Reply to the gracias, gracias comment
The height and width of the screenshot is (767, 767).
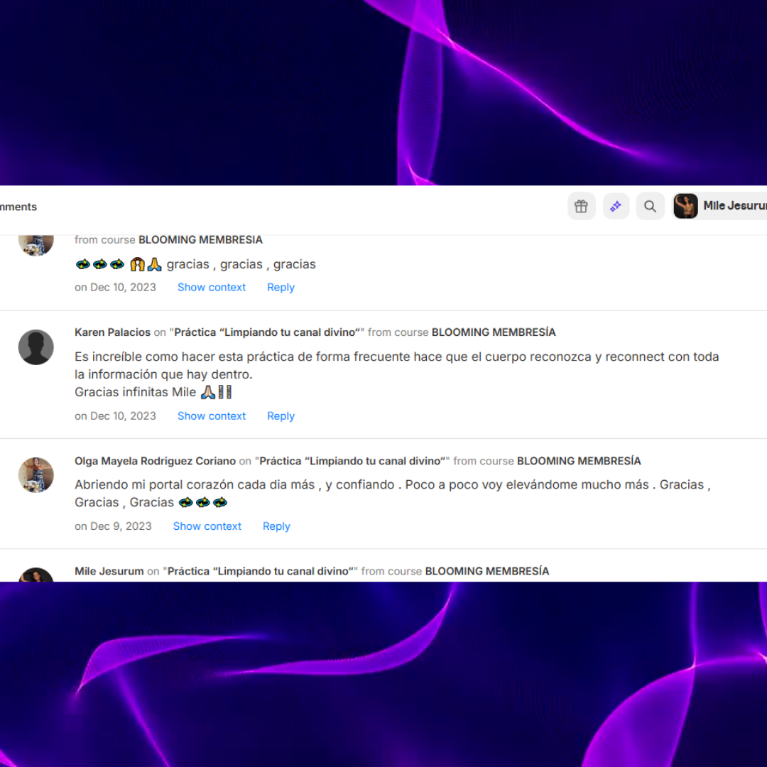pyautogui.click(x=281, y=288)
